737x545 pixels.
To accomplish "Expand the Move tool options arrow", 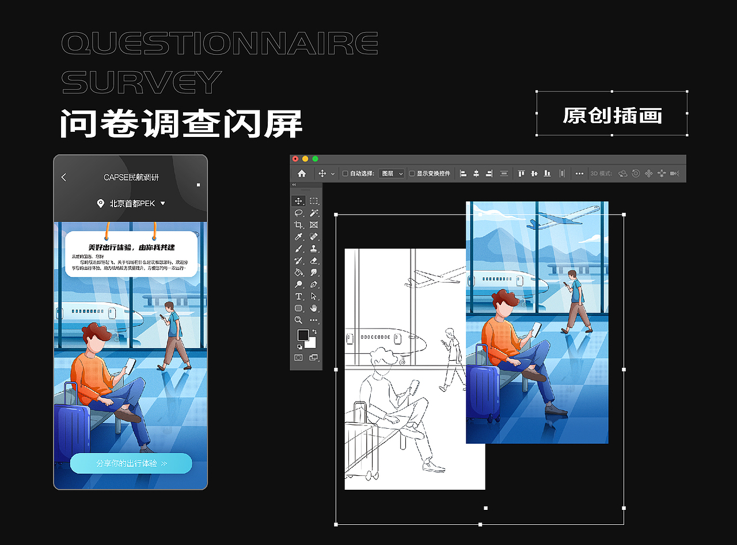I will pos(332,173).
